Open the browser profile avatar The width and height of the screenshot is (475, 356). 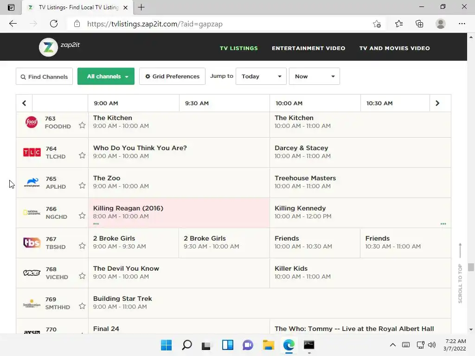tap(441, 24)
